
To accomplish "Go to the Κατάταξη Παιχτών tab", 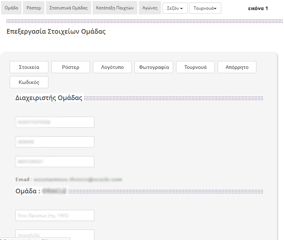I will (115, 8).
